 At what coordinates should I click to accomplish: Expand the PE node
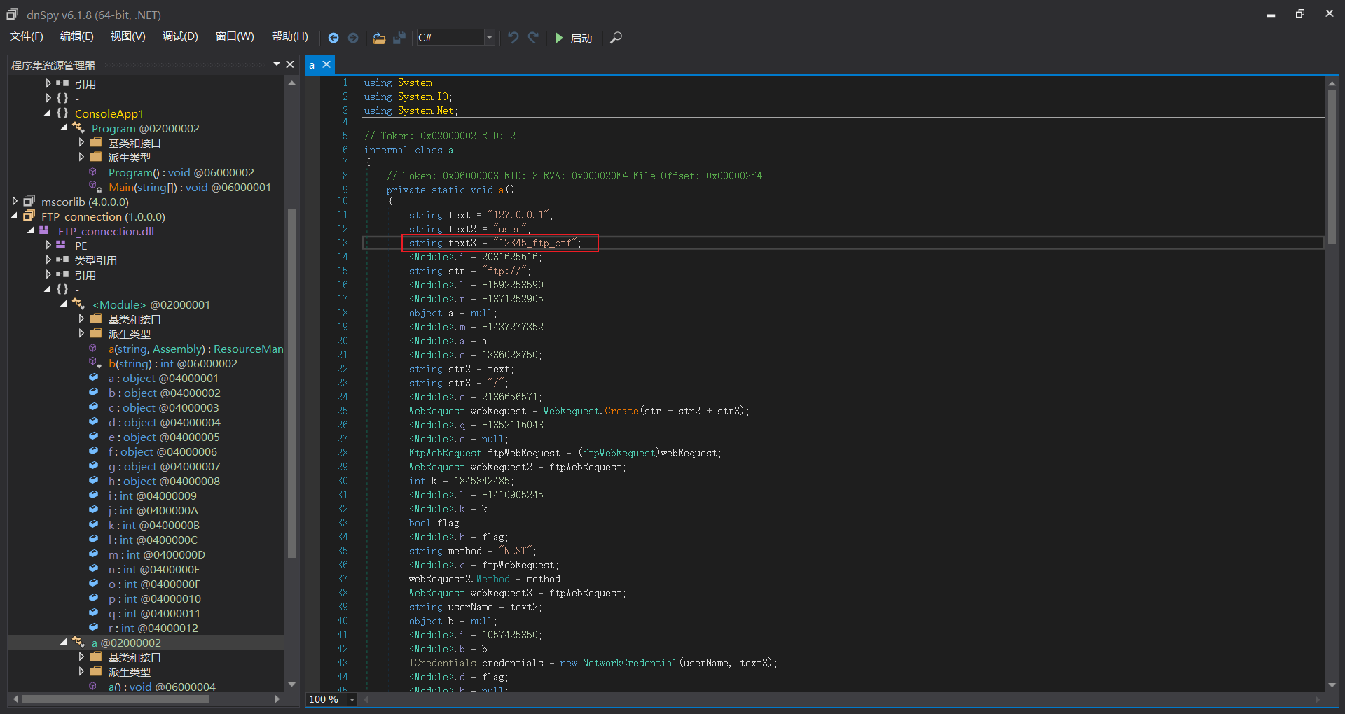coord(48,246)
